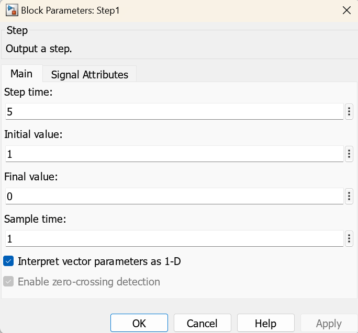Toggle Interpret vector parameters as 1-D checkbox

(x=8, y=261)
